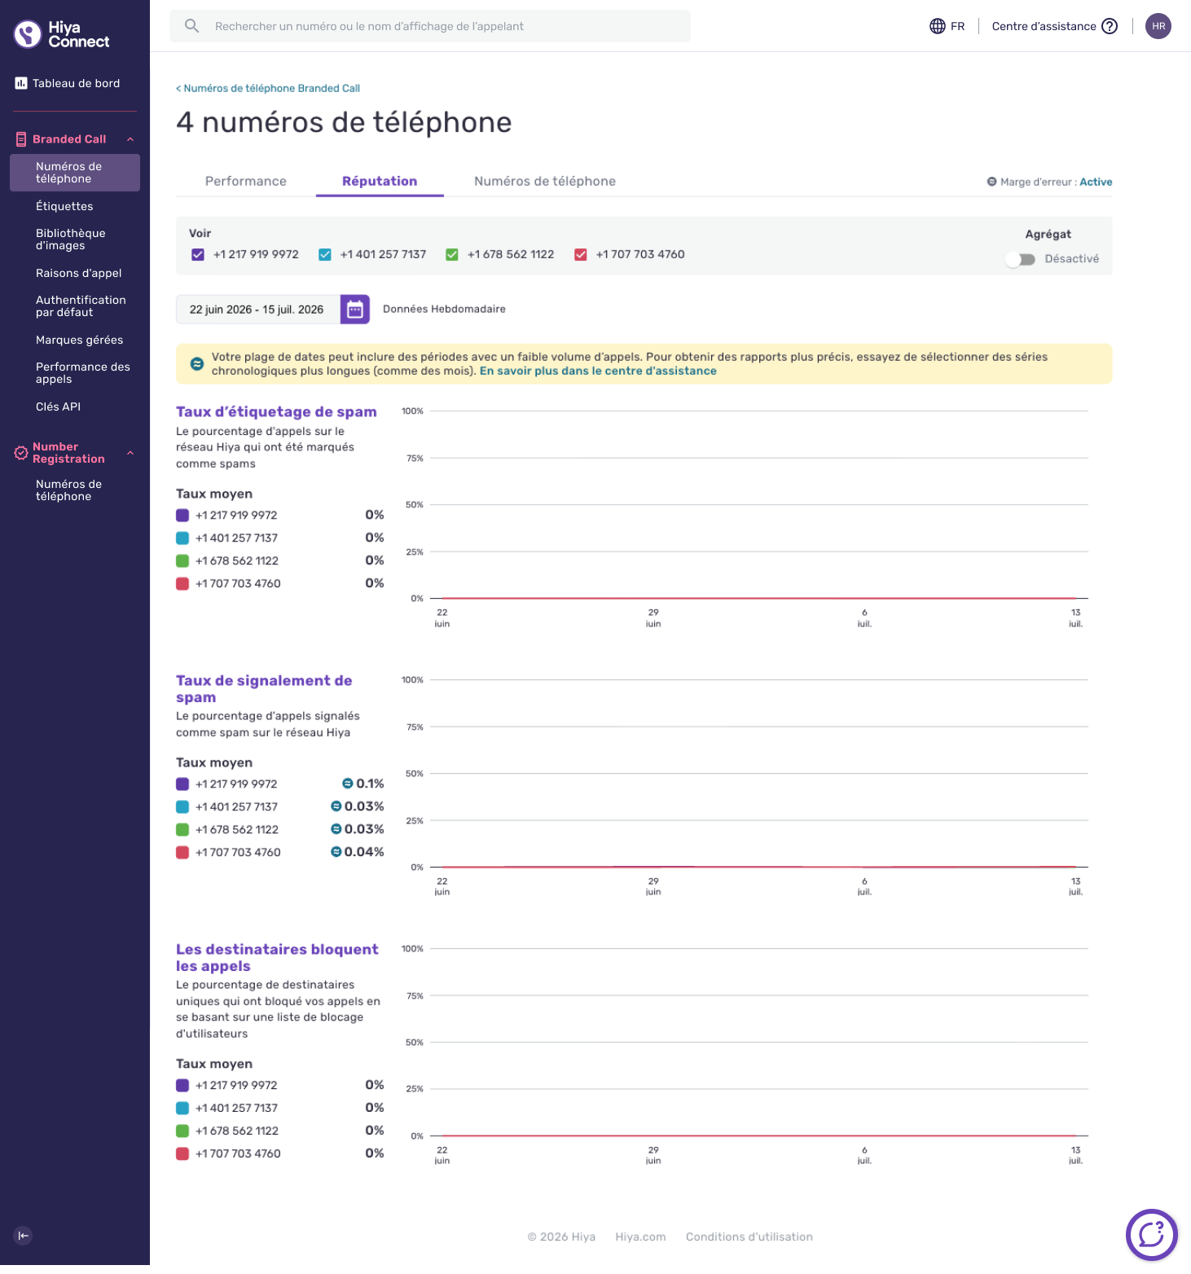Click the Hiya Connect logo
The height and width of the screenshot is (1274, 1191).
click(x=62, y=34)
